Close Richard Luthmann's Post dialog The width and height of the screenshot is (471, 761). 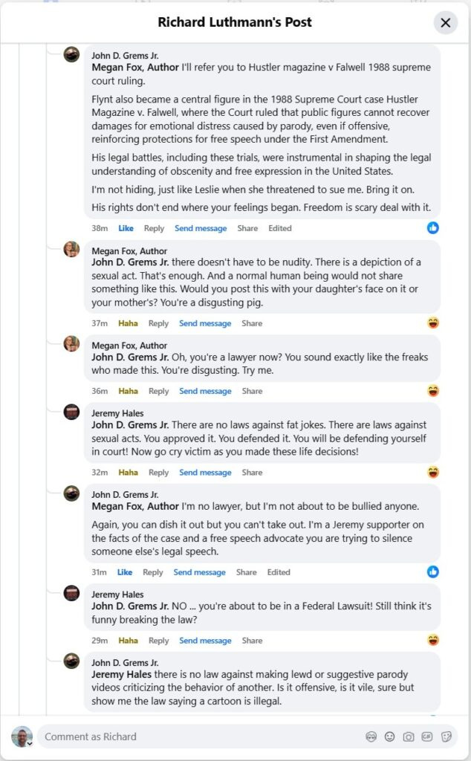pyautogui.click(x=445, y=22)
